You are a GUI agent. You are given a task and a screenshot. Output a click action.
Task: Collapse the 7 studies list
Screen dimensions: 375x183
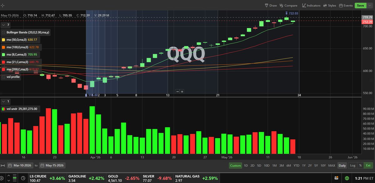click(x=6, y=25)
